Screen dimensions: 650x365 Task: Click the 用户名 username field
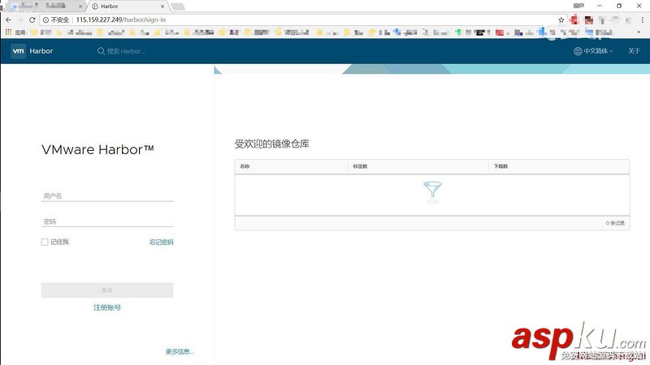(107, 195)
